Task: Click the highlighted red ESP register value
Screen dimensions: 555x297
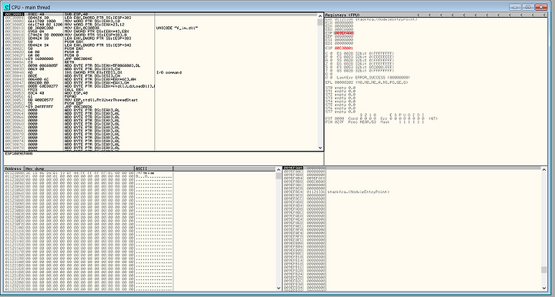Action: point(344,33)
